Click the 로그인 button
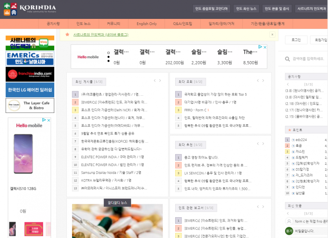 point(296,40)
